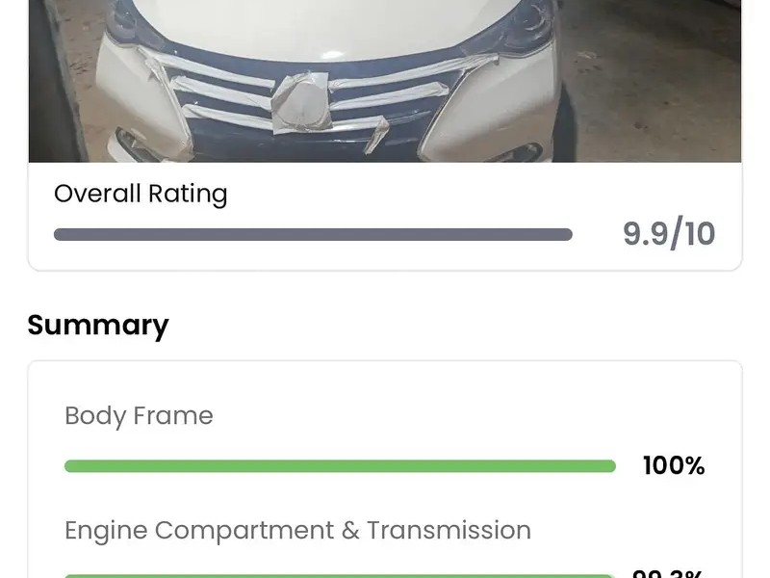770x578 pixels.
Task: Click the Engine Compartment & Transmission progress bar
Action: tap(340, 575)
